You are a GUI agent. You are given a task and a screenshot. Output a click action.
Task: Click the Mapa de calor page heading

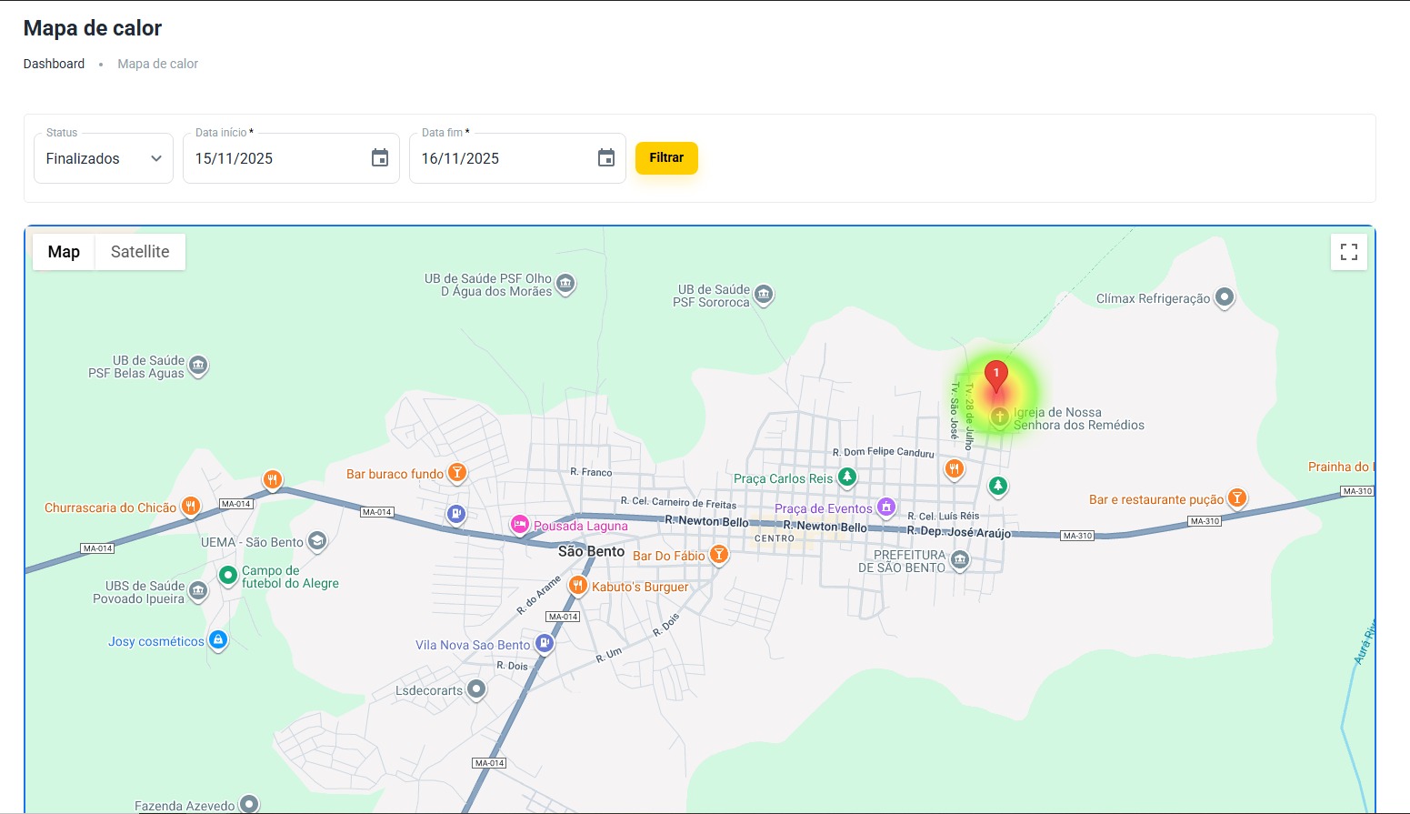pos(93,28)
